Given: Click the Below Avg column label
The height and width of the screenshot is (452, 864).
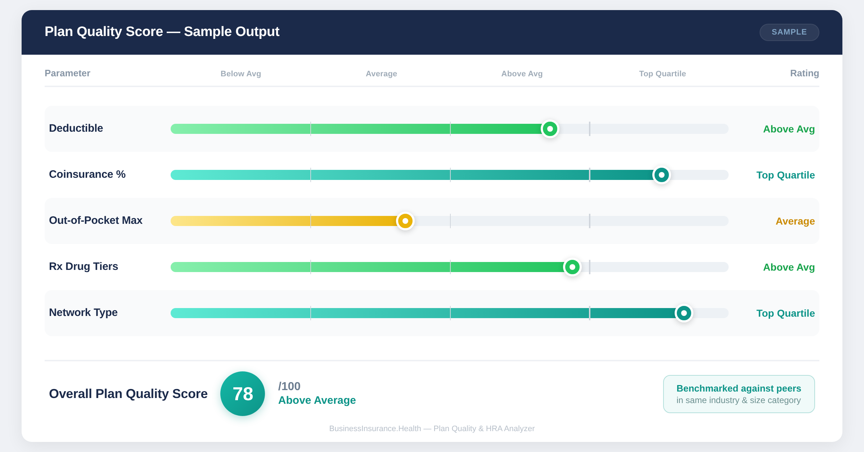Looking at the screenshot, I should [x=240, y=74].
